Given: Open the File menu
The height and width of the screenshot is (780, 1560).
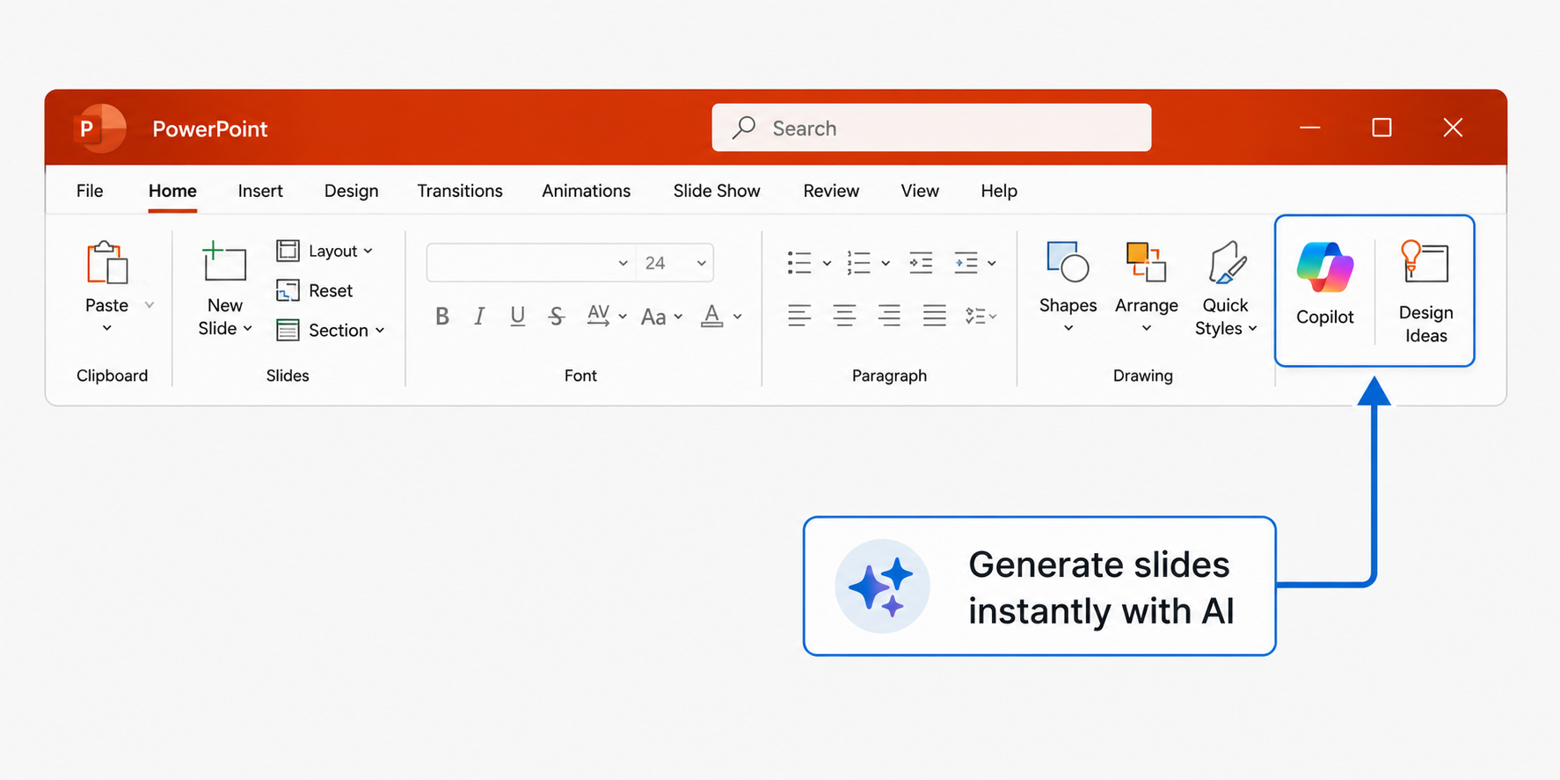Looking at the screenshot, I should 90,191.
